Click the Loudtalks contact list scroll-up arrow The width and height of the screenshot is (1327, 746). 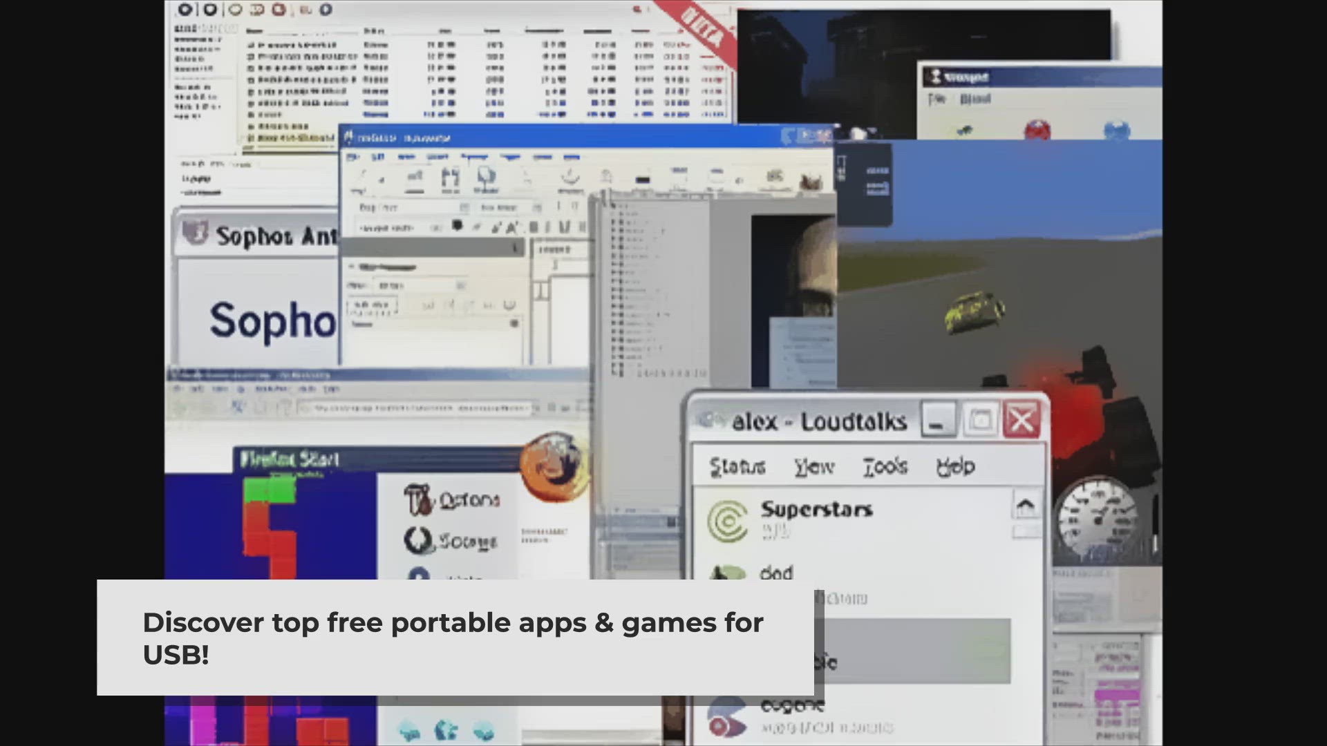coord(1026,507)
